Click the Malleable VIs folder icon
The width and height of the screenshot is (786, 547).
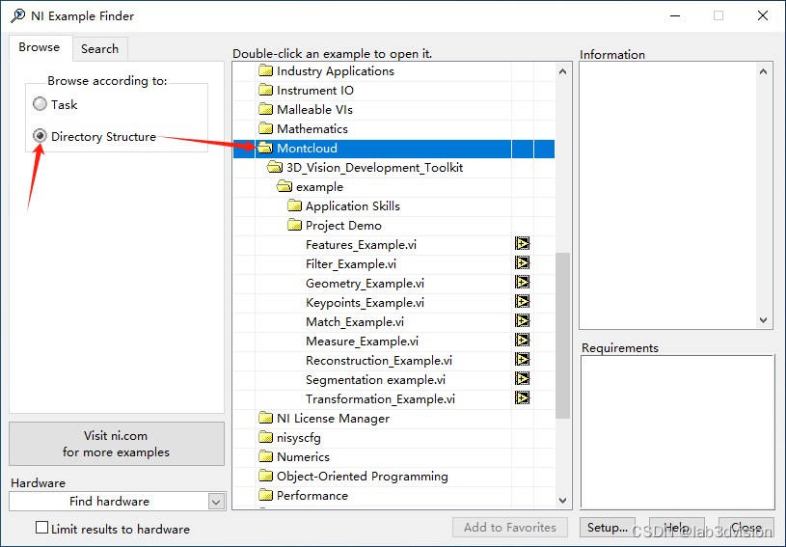(x=265, y=109)
